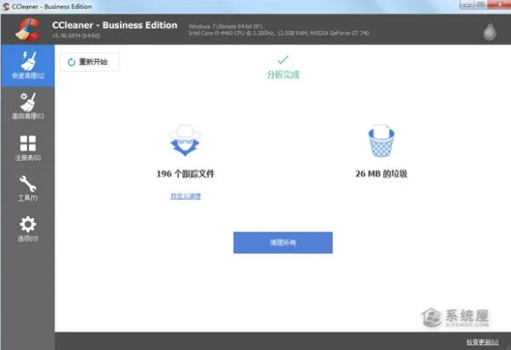The image size is (511, 350).
Task: Click the CCleaner title bar app icon
Action: pos(5,6)
